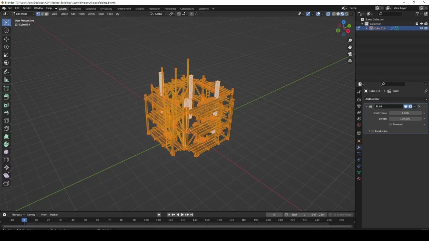The image size is (429, 241).
Task: Toggle X-ray view
Action: point(328,14)
